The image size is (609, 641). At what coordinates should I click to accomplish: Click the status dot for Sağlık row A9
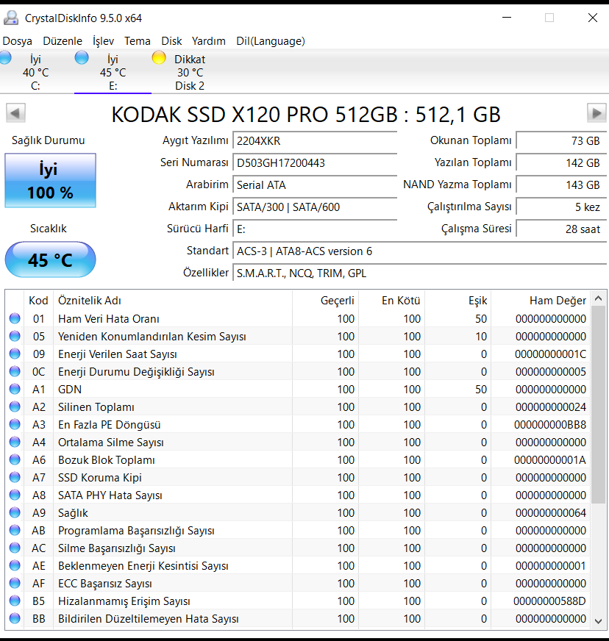tap(15, 512)
